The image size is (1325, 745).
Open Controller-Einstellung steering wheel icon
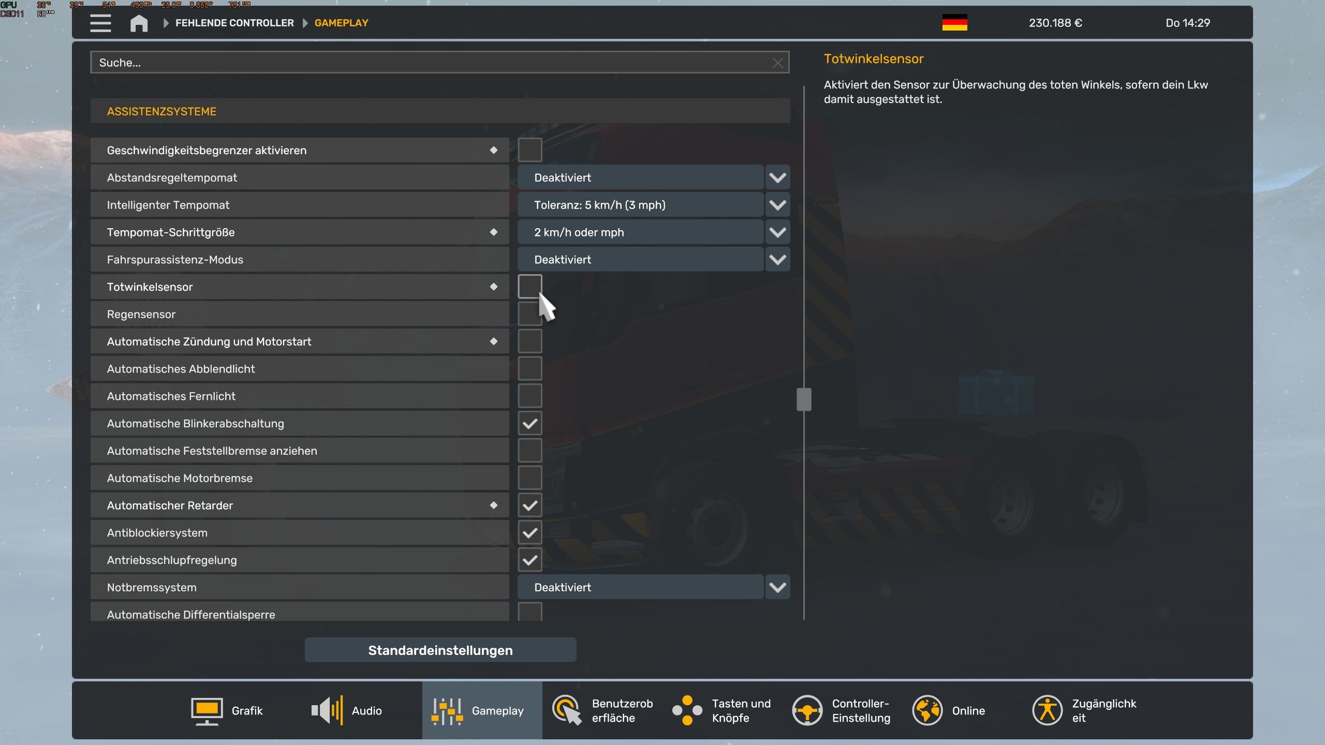[x=807, y=710]
